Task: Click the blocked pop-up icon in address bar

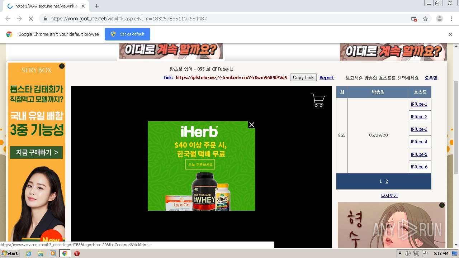Action: coord(414,19)
